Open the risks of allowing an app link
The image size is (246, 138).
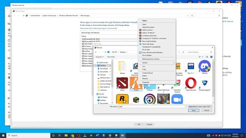(98, 28)
